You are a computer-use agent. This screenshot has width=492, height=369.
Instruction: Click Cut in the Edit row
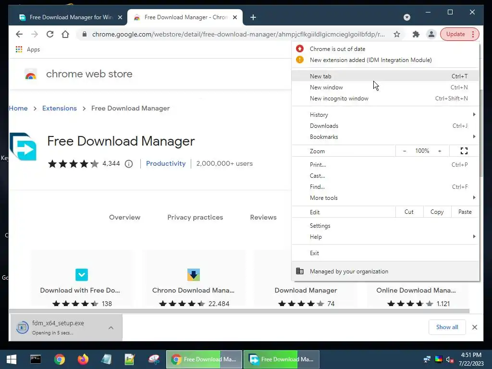pos(409,212)
